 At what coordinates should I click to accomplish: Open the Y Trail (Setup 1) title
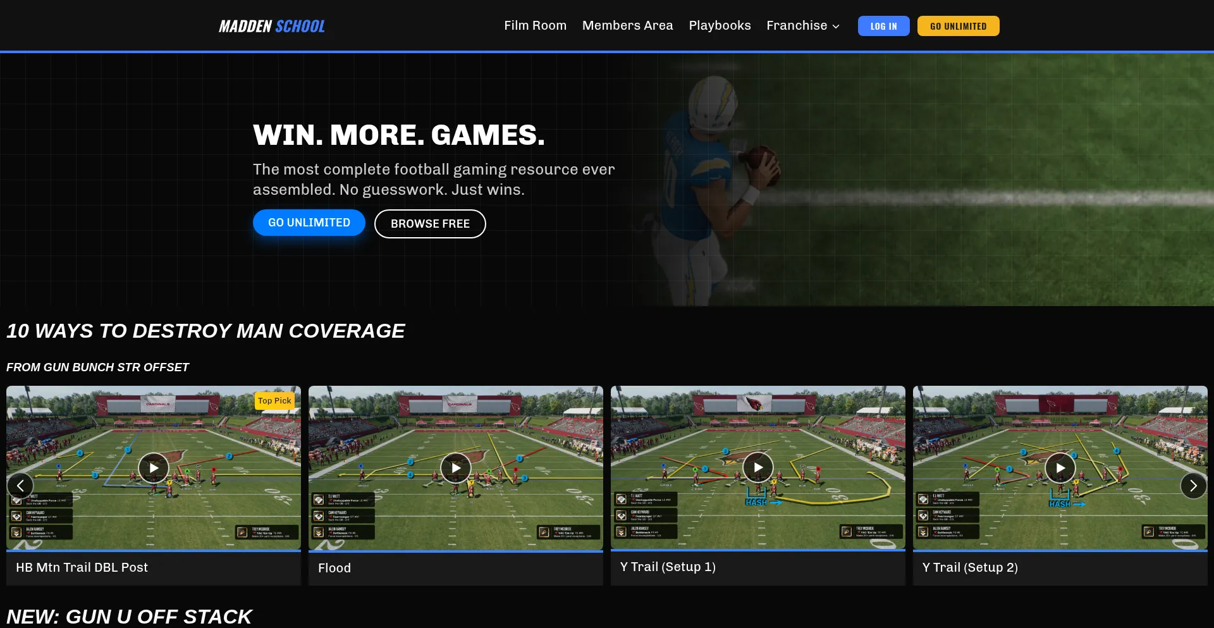point(668,567)
